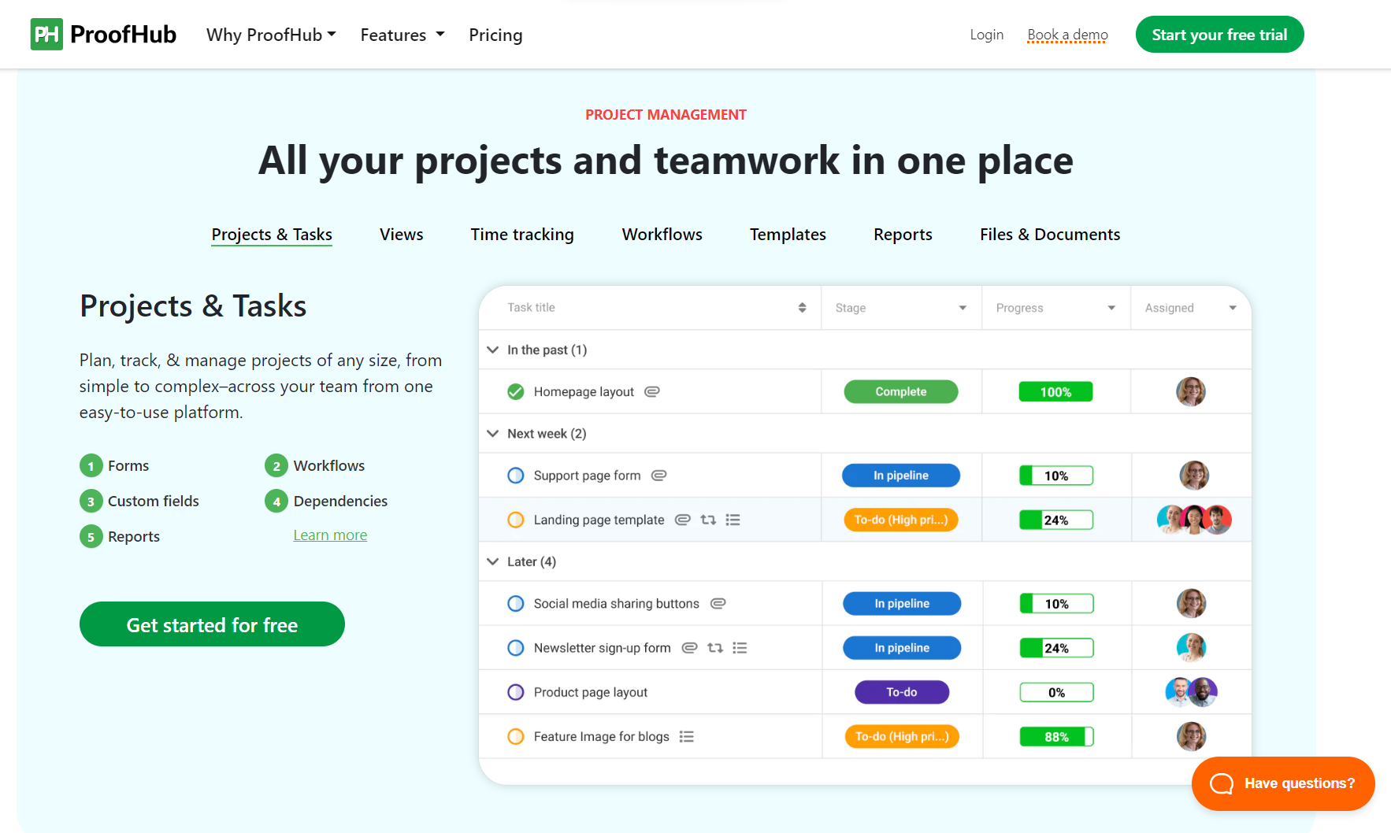Screen dimensions: 1391x833
Task: Click the chat bubble icon in Have questions
Action: (x=1222, y=783)
